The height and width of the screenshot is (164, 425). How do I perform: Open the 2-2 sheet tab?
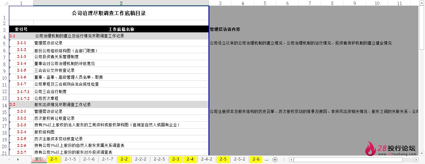(124, 159)
